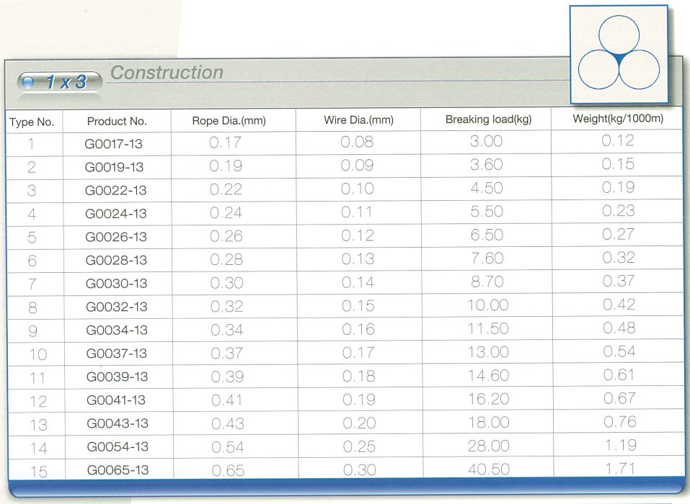This screenshot has height=504, width=690.
Task: Click product number G0019-13
Action: click(x=114, y=167)
